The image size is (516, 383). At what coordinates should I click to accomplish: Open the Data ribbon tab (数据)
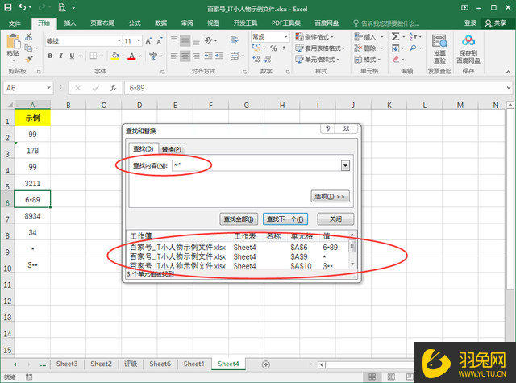160,23
